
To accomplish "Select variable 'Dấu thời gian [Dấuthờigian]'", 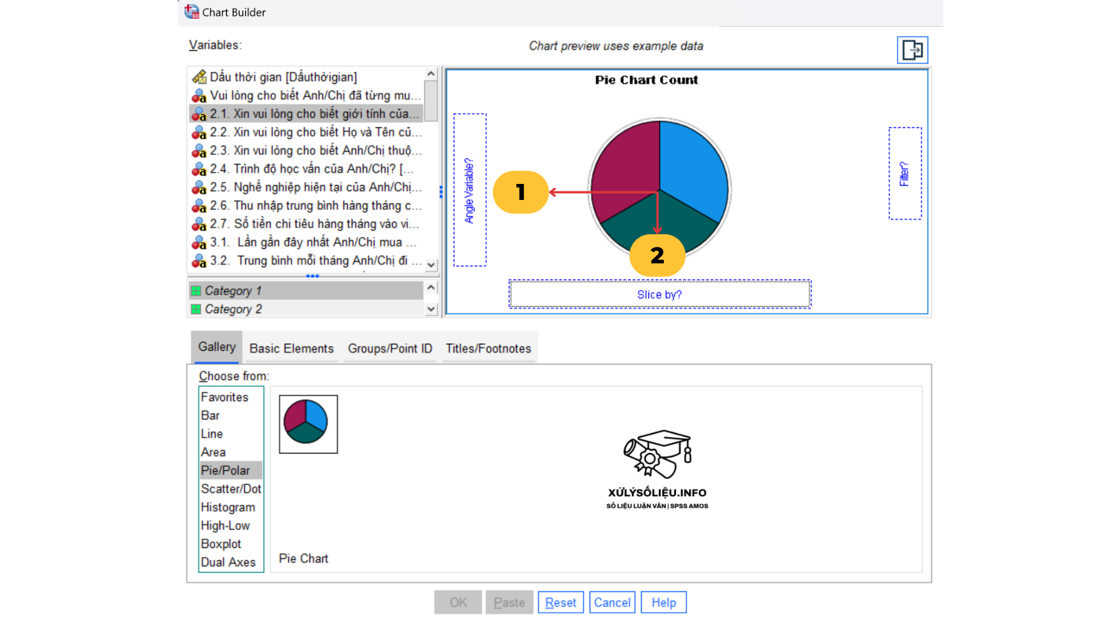I will [307, 77].
